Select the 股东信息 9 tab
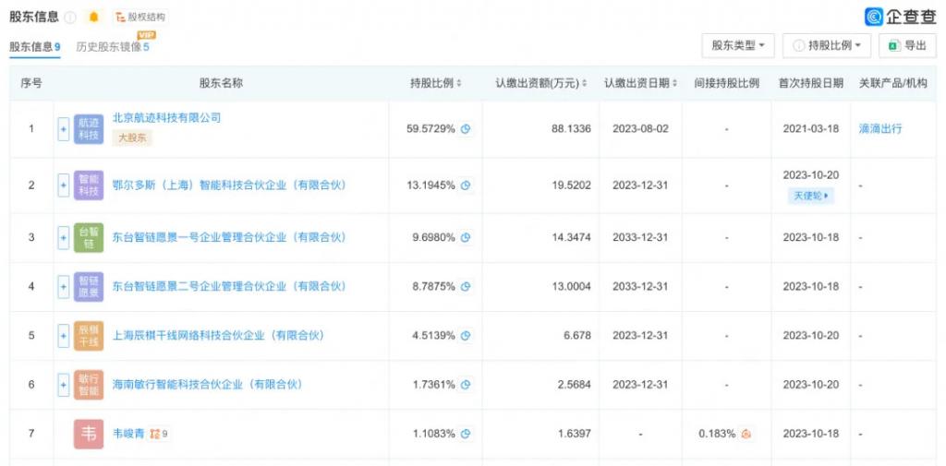This screenshot has width=946, height=466. coord(34,46)
